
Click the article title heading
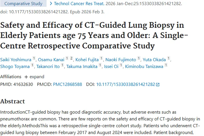pos(92,35)
